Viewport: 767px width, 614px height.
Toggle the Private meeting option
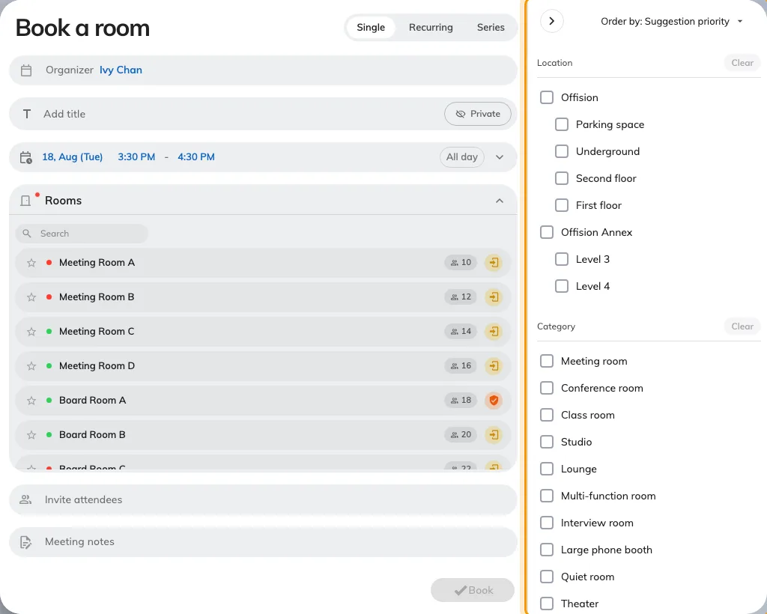coord(477,114)
